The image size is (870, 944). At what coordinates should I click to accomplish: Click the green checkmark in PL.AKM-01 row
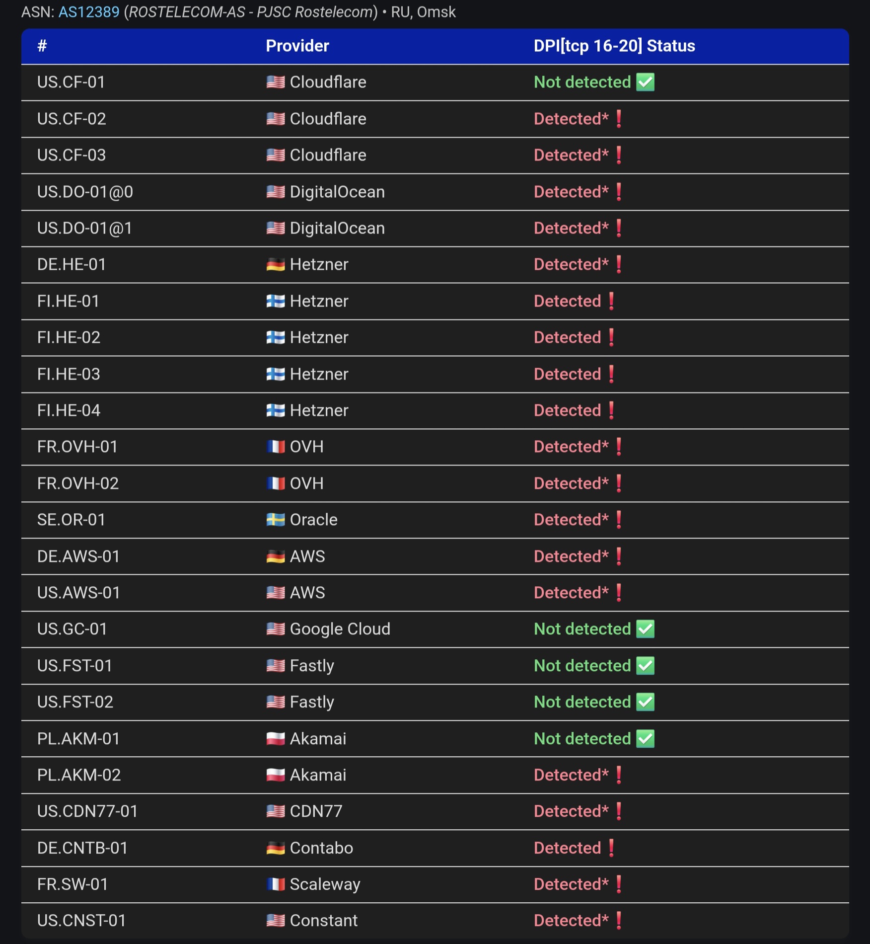(x=645, y=739)
